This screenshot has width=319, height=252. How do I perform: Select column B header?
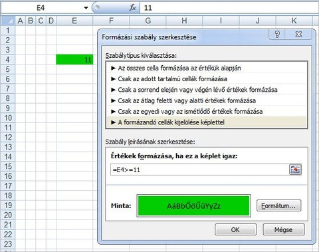[x=31, y=21]
